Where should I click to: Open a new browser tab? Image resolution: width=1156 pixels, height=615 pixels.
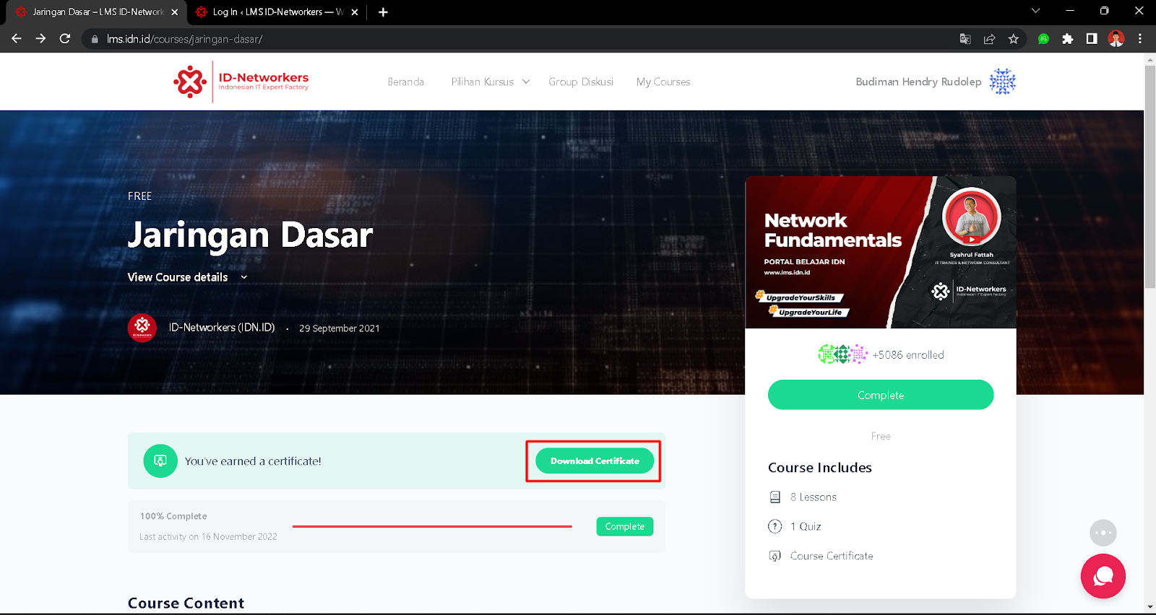383,12
